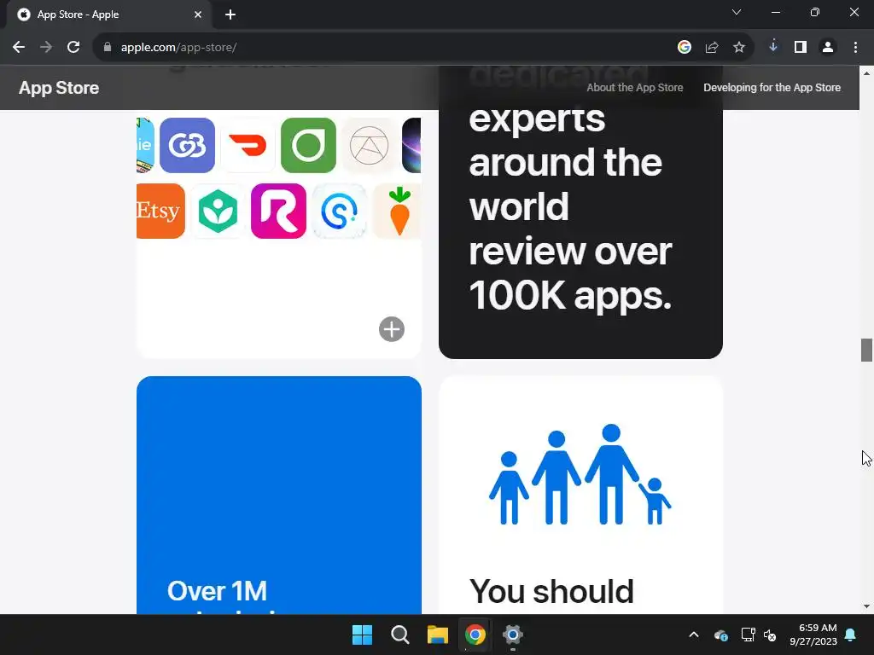Open the network display tray icon
Viewport: 874px width, 655px height.
tap(748, 635)
